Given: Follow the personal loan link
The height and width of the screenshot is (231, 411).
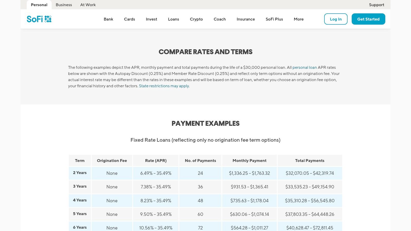Looking at the screenshot, I should click(x=305, y=67).
